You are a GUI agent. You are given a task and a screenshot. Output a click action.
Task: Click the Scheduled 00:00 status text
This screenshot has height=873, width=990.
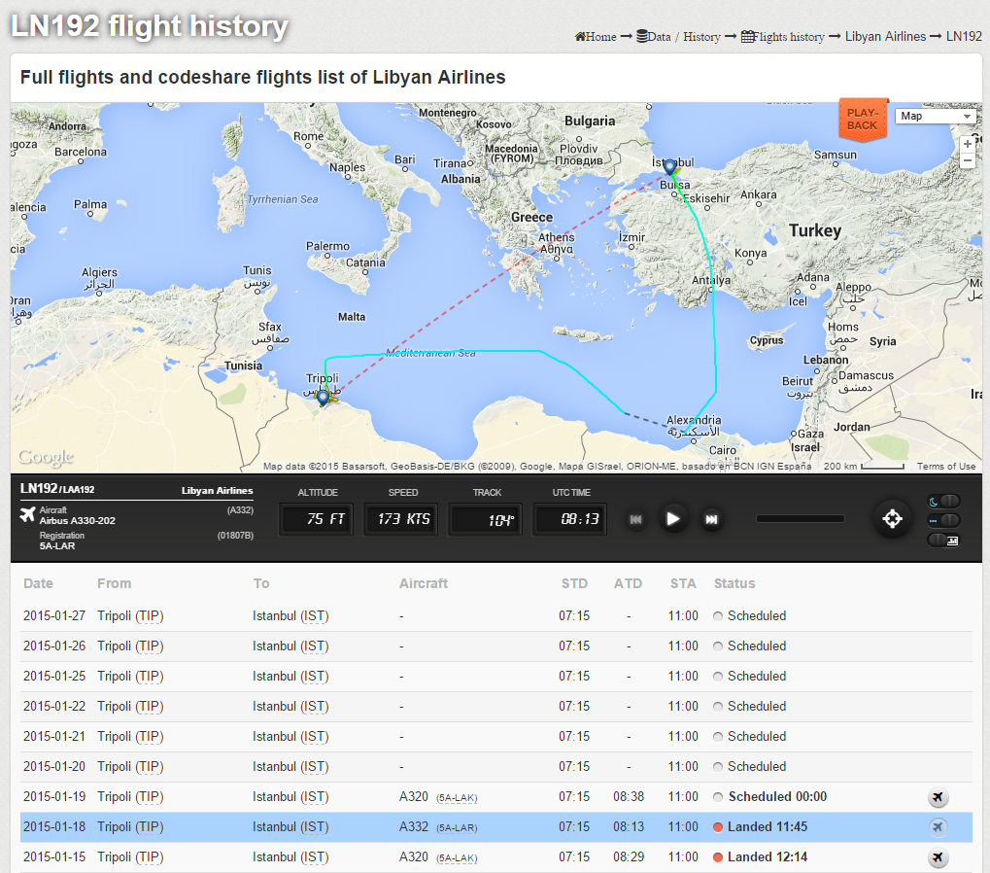pos(777,796)
